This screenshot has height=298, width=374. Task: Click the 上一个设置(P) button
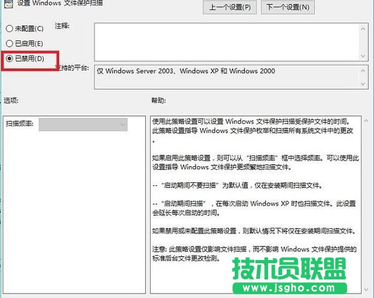[229, 7]
